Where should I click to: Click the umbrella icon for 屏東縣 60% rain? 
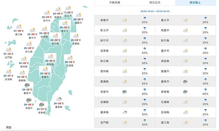205,90
